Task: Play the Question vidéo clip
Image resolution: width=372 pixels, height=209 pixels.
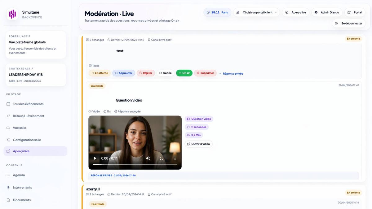Action: (x=95, y=158)
